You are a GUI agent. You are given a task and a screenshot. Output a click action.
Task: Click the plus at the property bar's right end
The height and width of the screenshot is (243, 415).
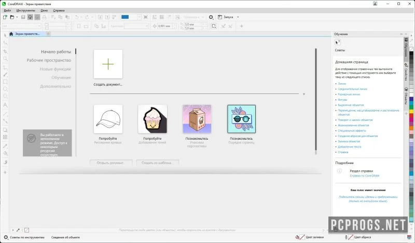[241, 26]
